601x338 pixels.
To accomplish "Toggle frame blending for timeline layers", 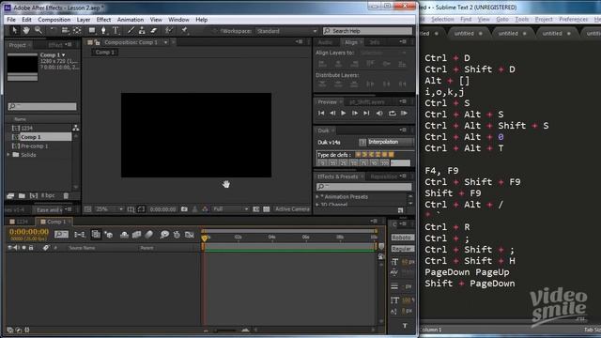I will point(136,235).
